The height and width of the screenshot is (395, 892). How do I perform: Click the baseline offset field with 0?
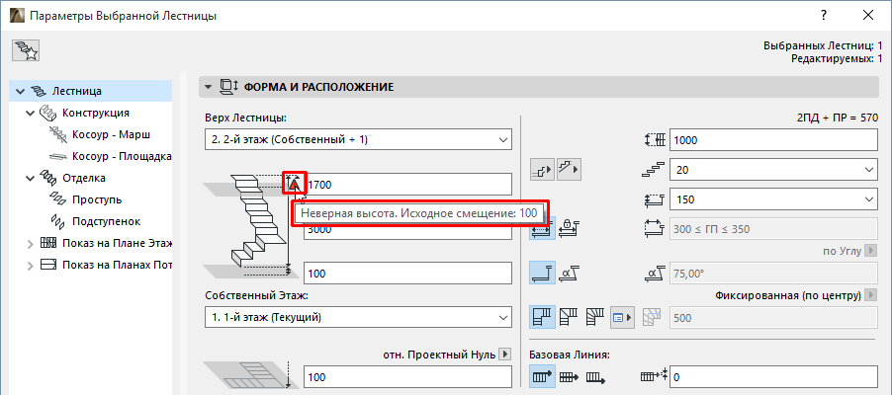[x=774, y=377]
